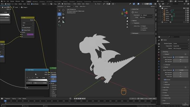This screenshot has height=107, width=190.
Task: Toggle the camera view icon in viewport
Action: 127,24
